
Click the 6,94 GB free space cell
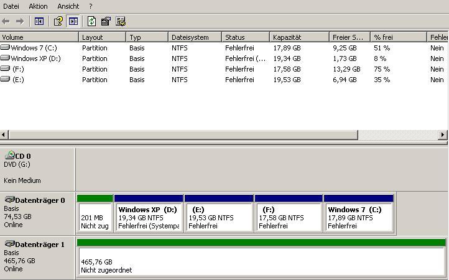[x=345, y=80]
